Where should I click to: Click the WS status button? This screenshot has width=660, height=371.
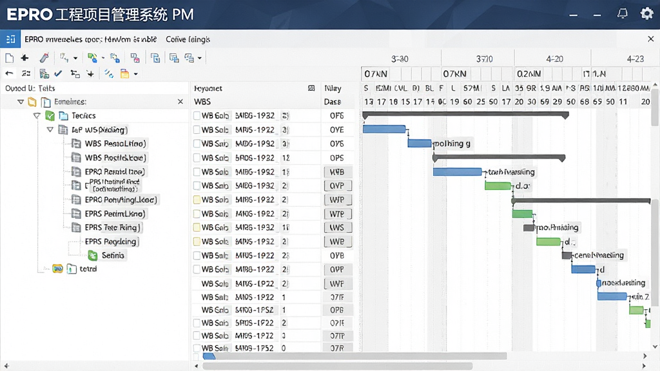(338, 227)
